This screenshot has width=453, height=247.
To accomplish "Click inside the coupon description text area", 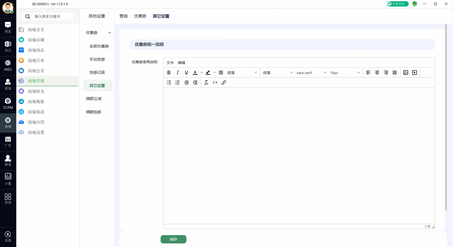I will point(299,156).
